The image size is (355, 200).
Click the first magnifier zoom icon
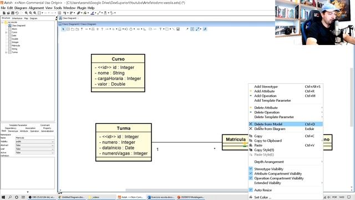[26, 13]
